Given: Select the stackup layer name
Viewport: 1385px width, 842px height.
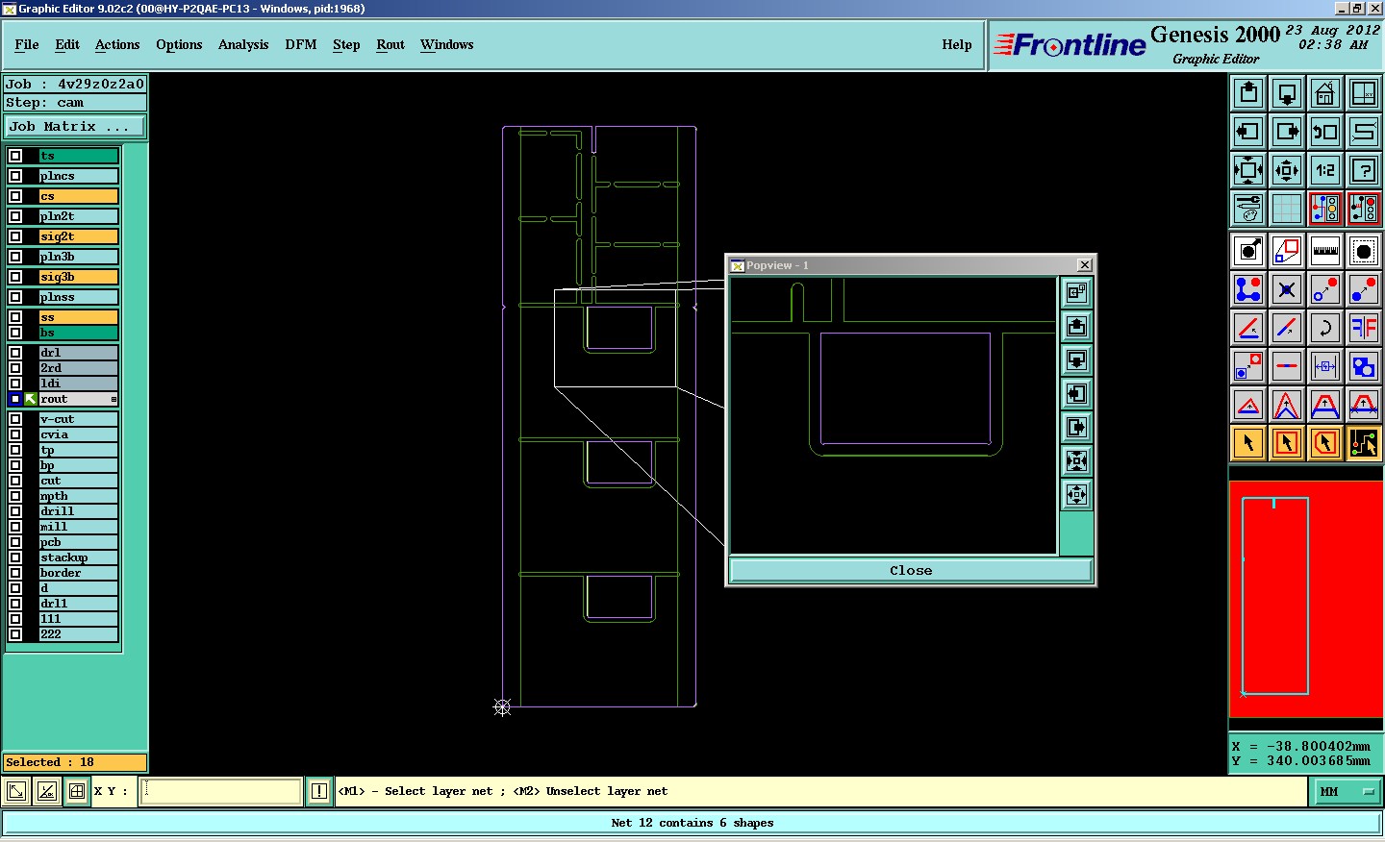Looking at the screenshot, I should [x=78, y=557].
